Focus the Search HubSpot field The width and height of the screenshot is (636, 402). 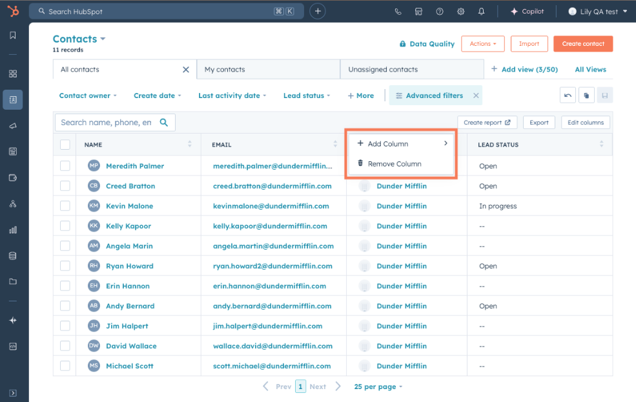(167, 12)
